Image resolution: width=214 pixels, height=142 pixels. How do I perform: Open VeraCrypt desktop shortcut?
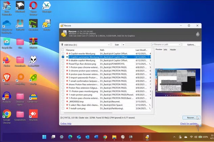coord(47,7)
